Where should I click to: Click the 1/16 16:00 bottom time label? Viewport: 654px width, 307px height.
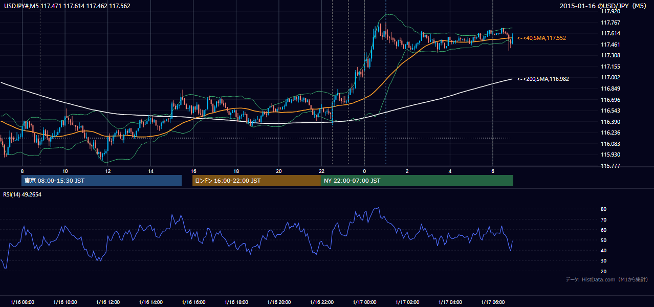click(193, 302)
